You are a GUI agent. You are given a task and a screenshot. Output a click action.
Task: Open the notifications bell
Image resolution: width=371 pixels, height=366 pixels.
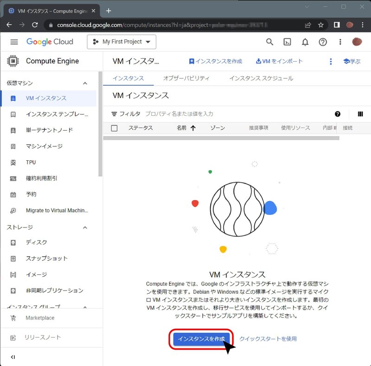click(305, 42)
